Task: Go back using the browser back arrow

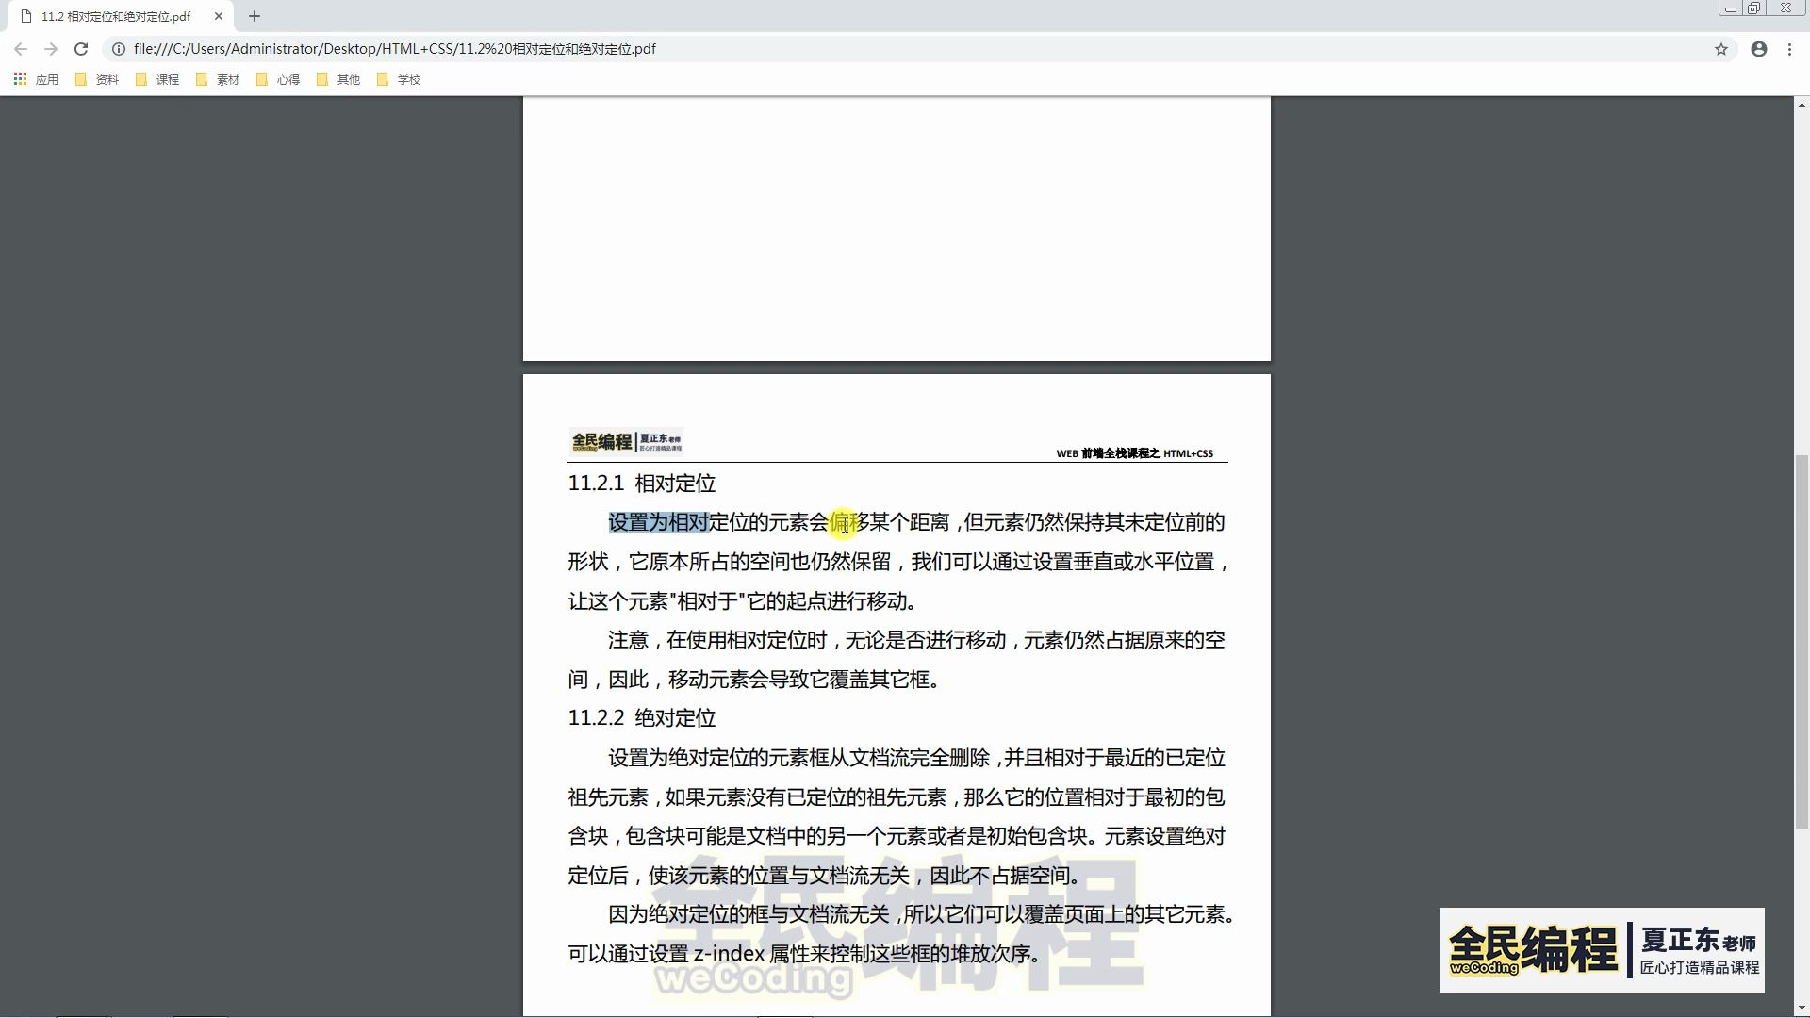Action: pos(21,49)
